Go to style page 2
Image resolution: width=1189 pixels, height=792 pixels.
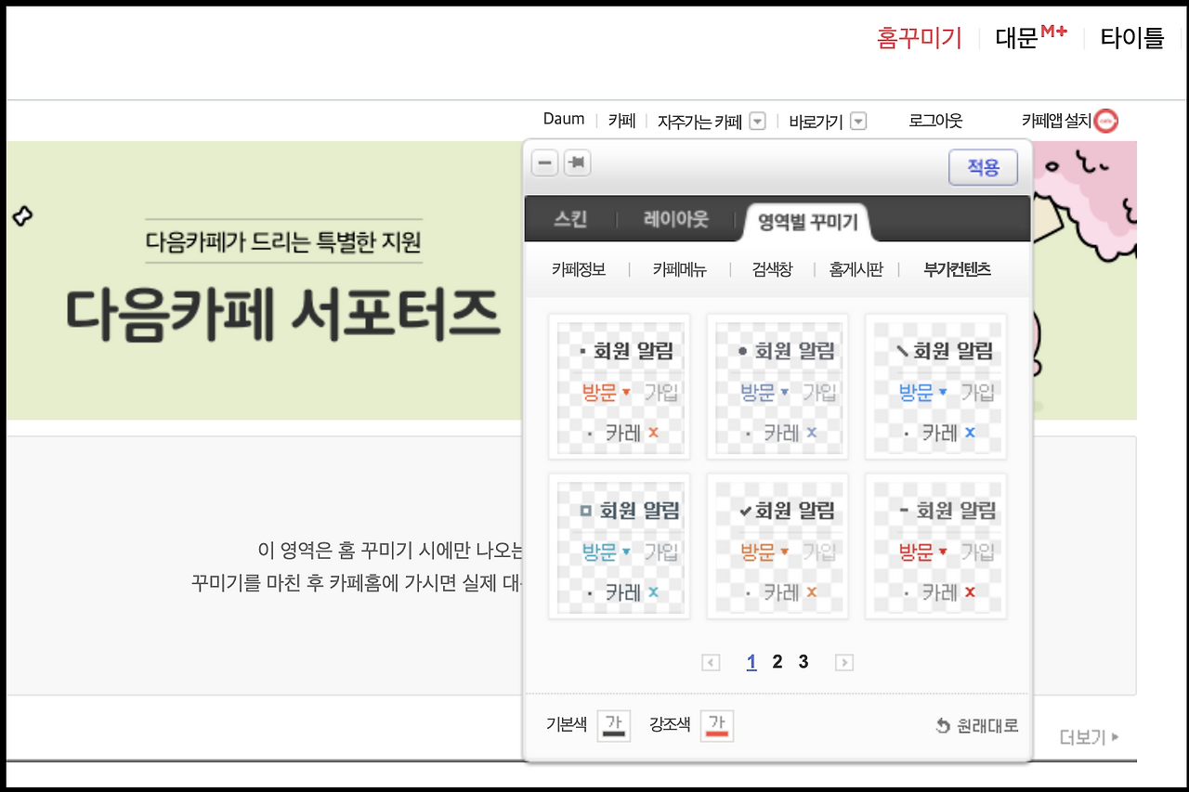[777, 662]
